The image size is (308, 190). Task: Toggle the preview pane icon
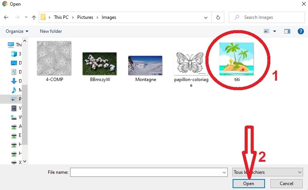pyautogui.click(x=287, y=31)
